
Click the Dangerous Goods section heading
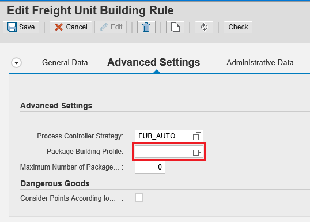click(x=55, y=183)
